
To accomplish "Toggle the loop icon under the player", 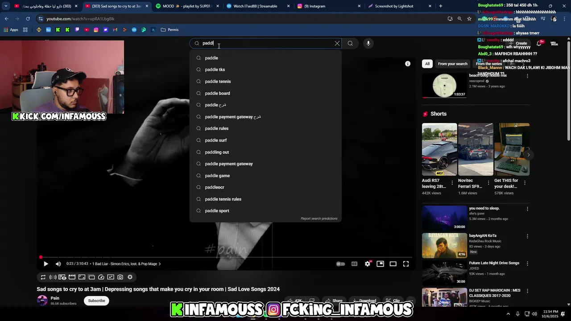I will tap(43, 277).
